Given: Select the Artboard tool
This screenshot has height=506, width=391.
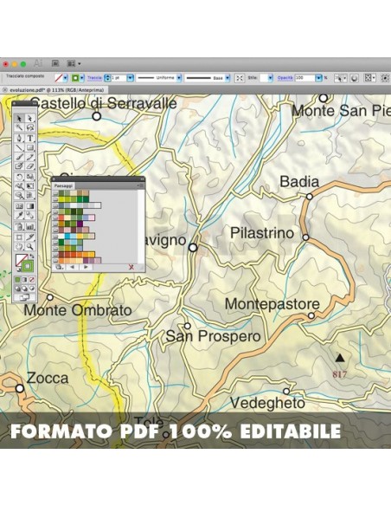Looking at the screenshot, I should pyautogui.click(x=19, y=237).
